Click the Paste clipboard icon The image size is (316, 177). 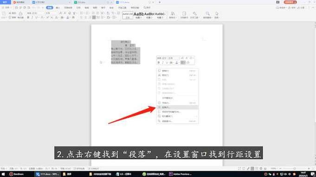pyautogui.click(x=4, y=13)
